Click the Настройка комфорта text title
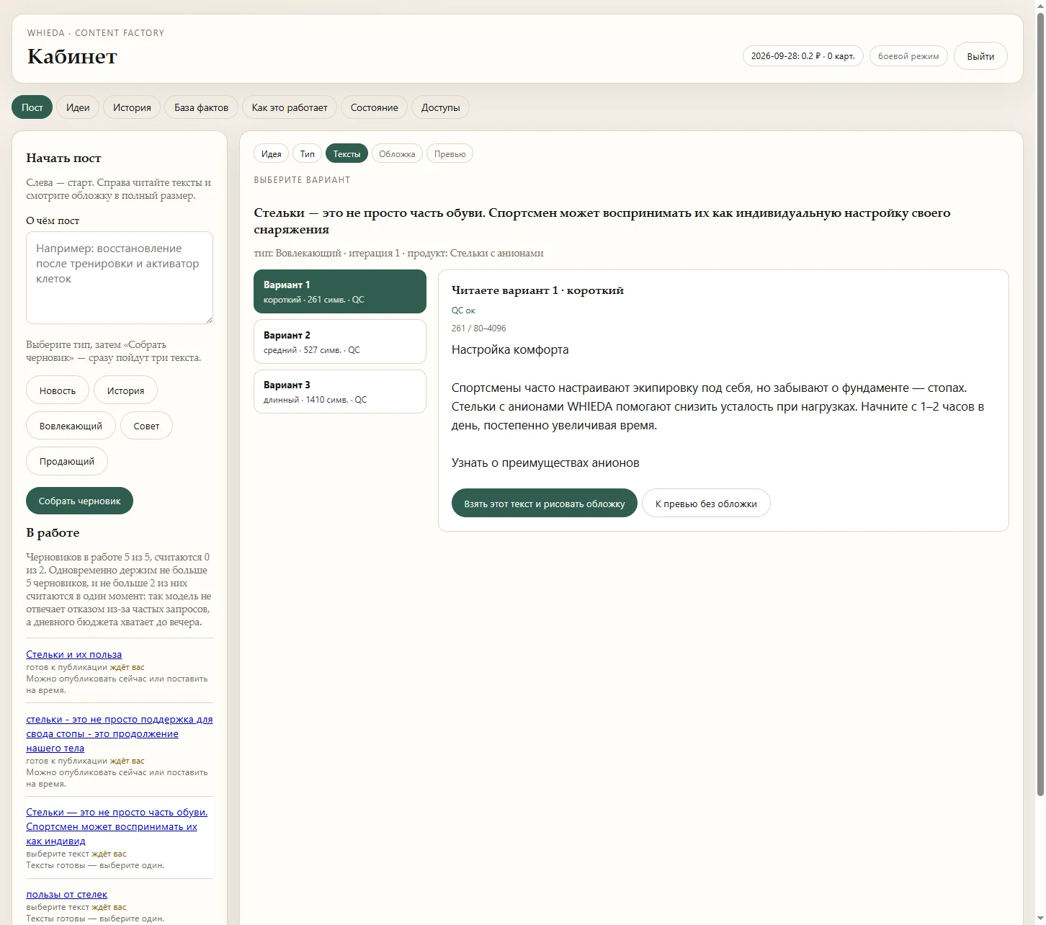 510,349
